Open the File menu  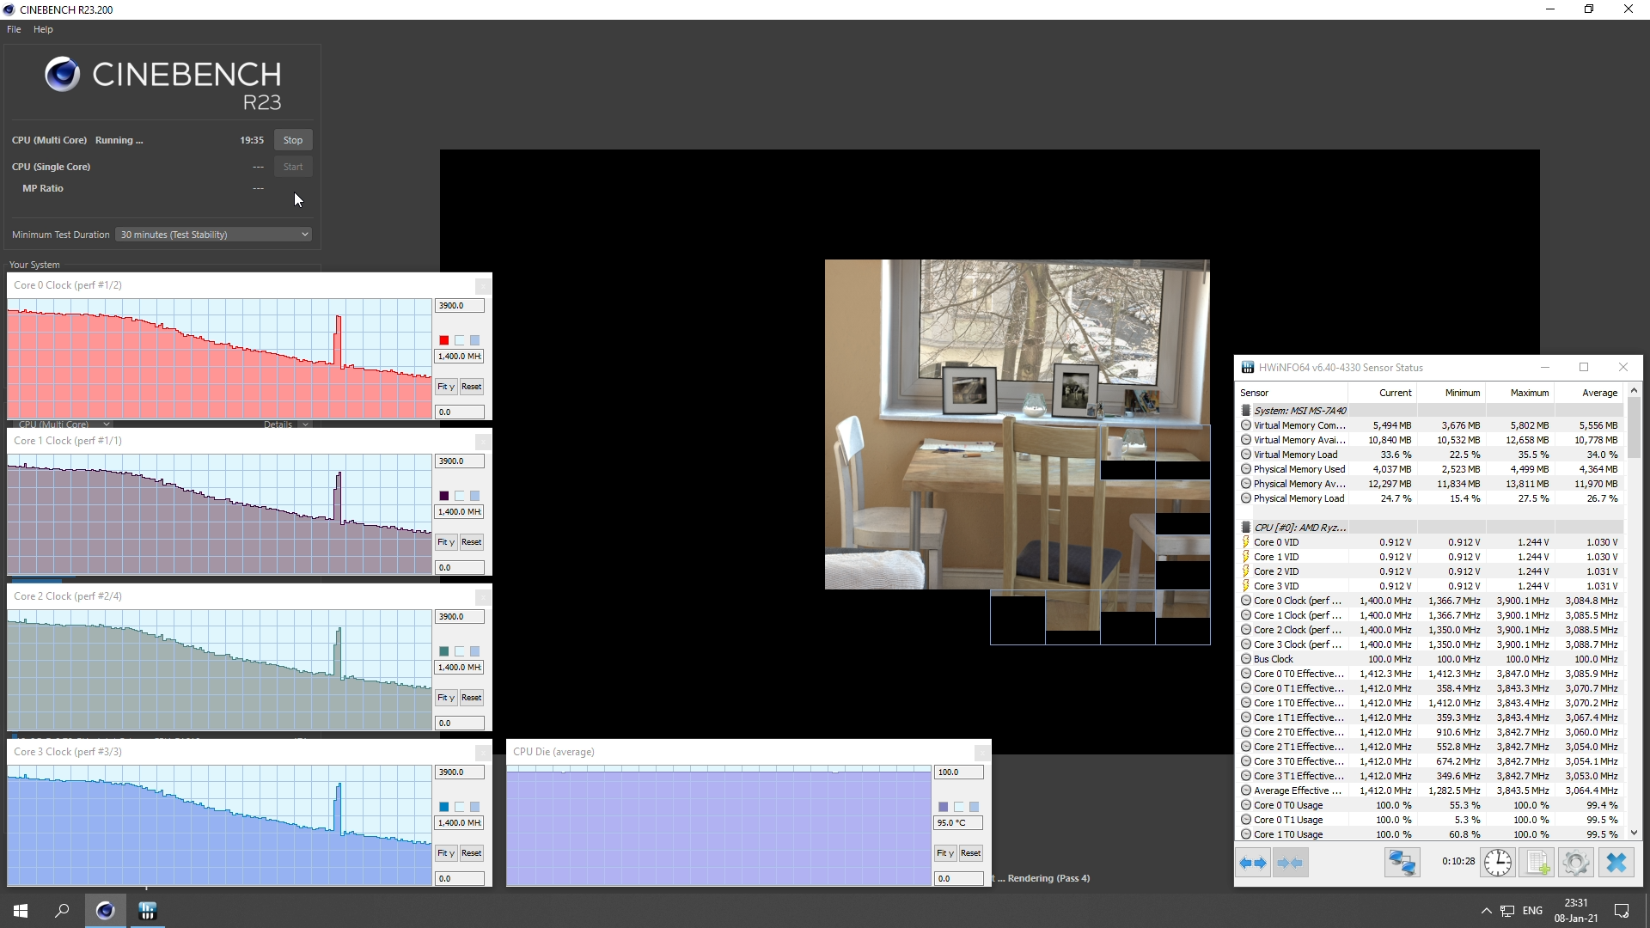point(14,29)
